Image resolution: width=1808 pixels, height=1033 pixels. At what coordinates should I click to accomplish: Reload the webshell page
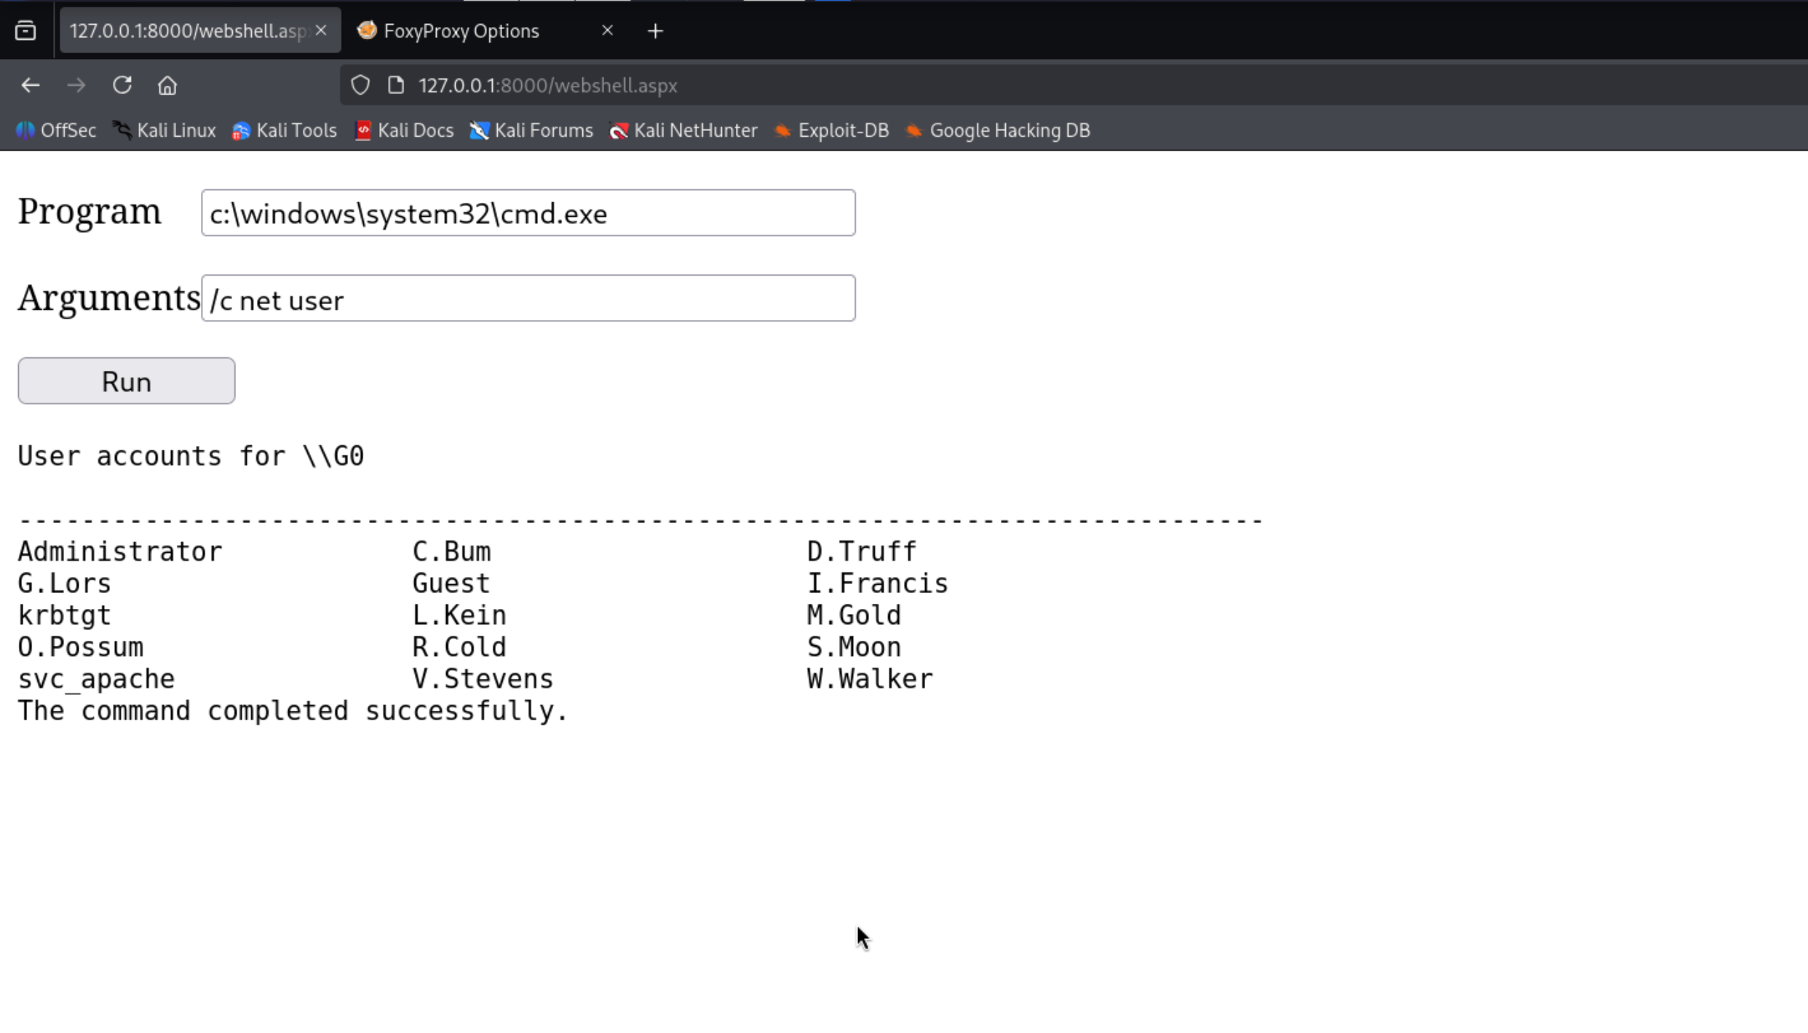pos(122,86)
